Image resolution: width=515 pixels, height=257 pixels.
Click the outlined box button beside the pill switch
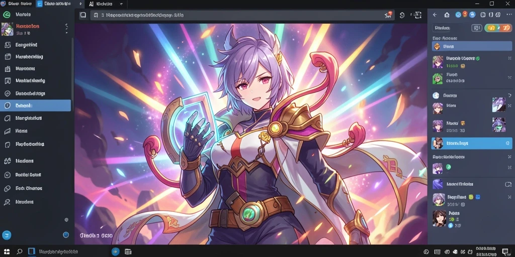coord(476,28)
